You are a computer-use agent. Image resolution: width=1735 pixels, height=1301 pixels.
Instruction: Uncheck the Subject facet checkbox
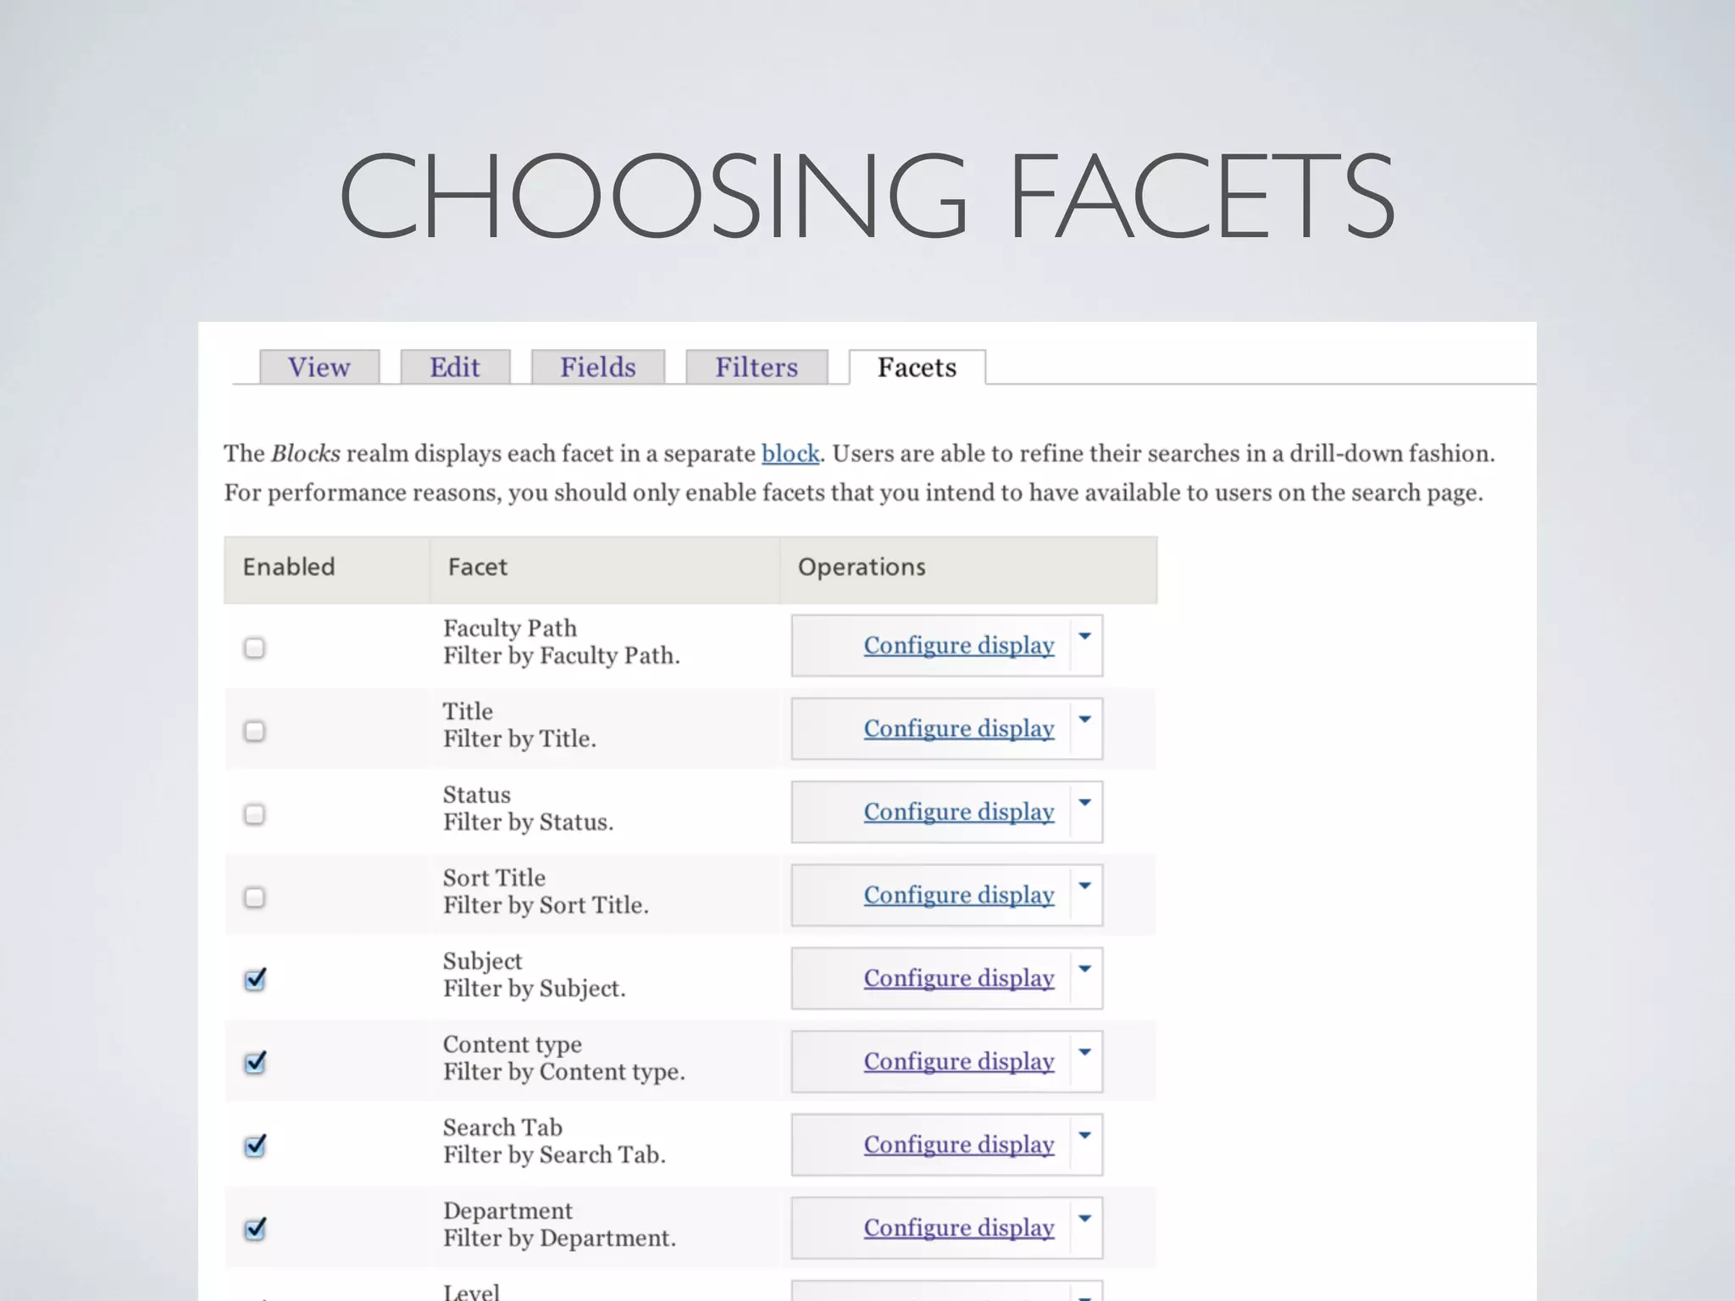[255, 979]
